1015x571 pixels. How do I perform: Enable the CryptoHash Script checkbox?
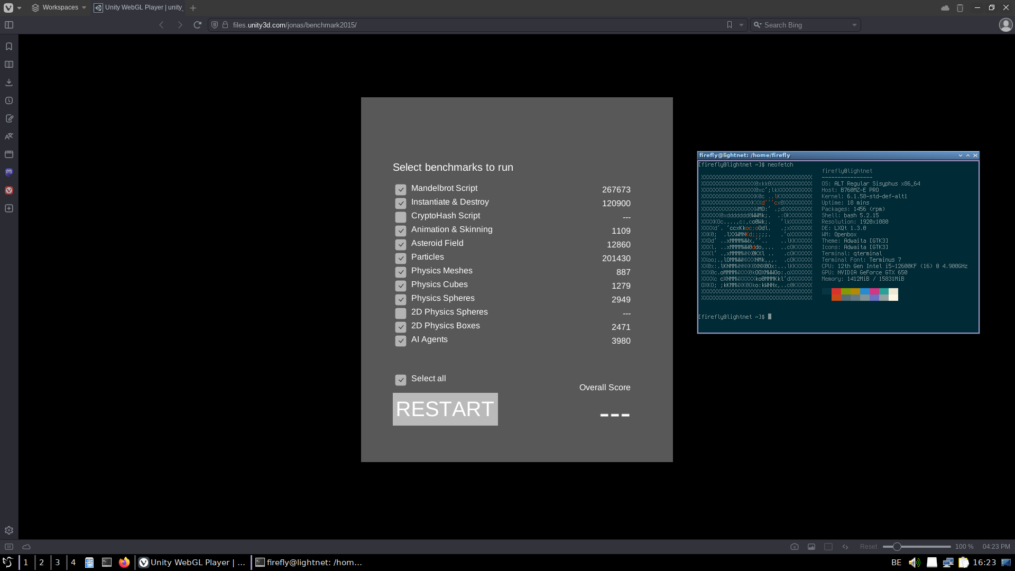pyautogui.click(x=401, y=217)
